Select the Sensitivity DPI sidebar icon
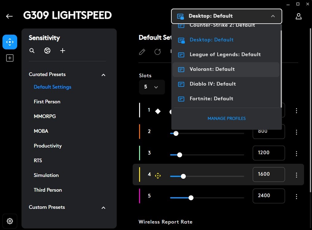 tap(10, 42)
